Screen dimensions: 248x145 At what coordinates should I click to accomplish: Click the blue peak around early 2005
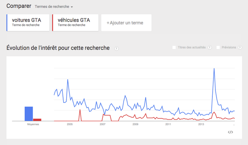click(x=68, y=79)
